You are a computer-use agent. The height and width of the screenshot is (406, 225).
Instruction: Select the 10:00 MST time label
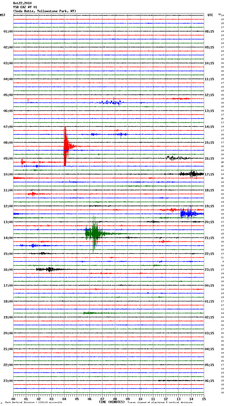click(x=8, y=174)
